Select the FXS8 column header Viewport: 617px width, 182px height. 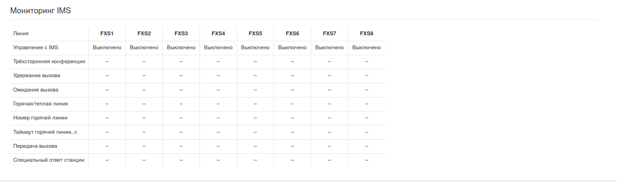[367, 34]
